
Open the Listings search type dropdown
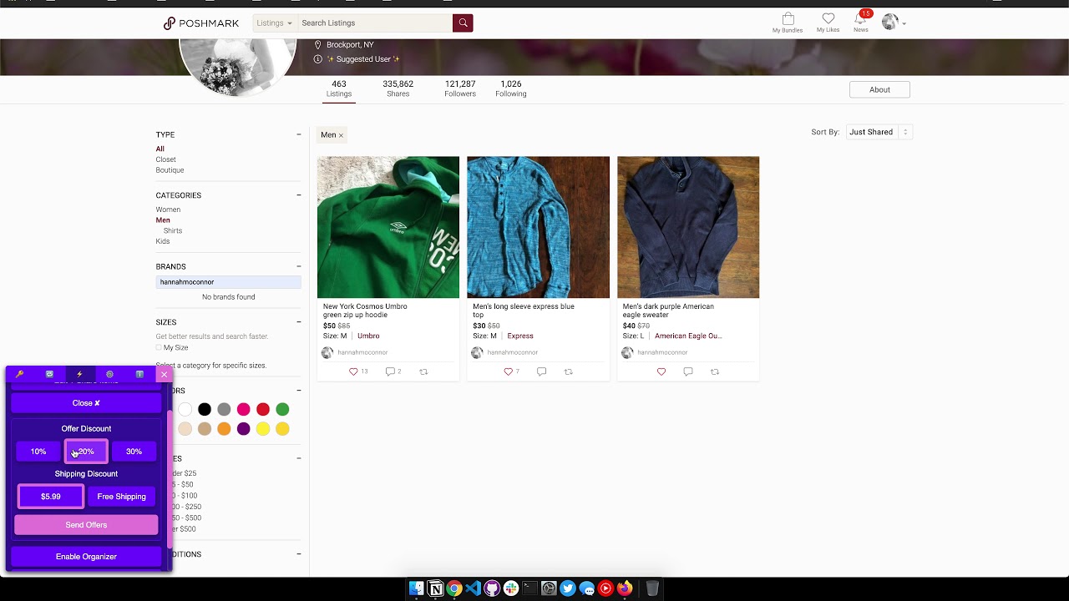point(275,23)
